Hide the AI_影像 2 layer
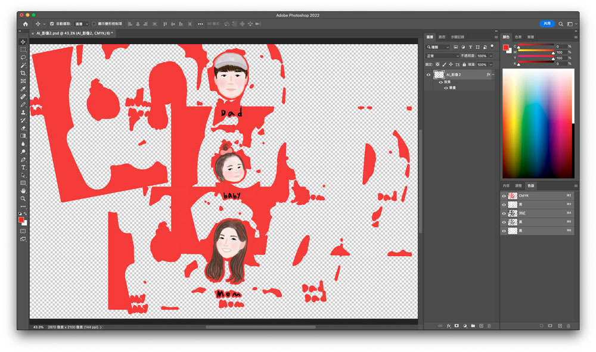Screen dimensions: 596x352 [x=429, y=75]
